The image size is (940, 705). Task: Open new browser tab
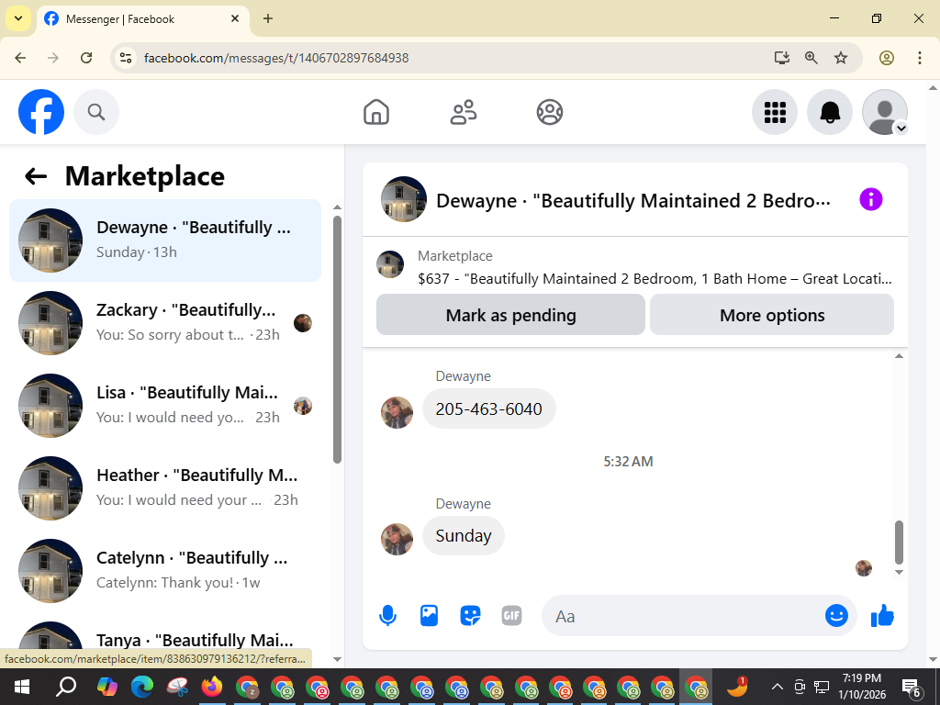[268, 18]
